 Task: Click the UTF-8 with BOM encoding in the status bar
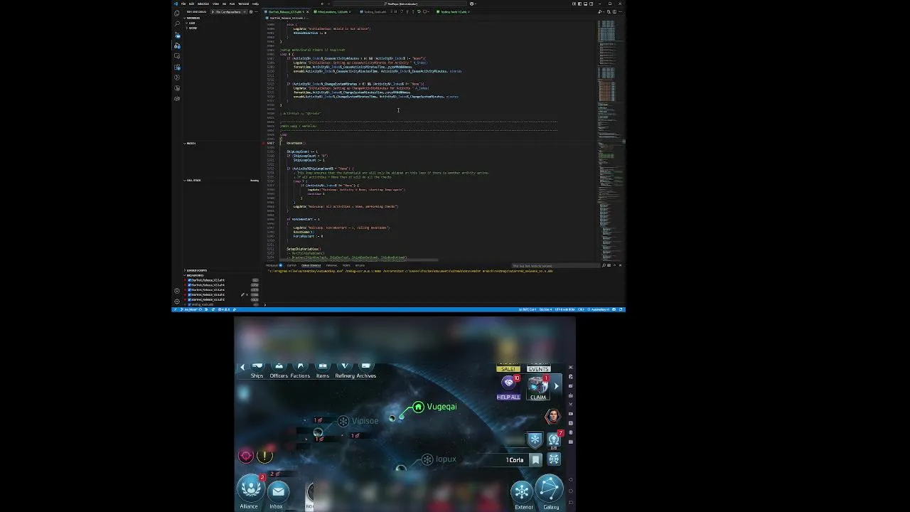564,309
